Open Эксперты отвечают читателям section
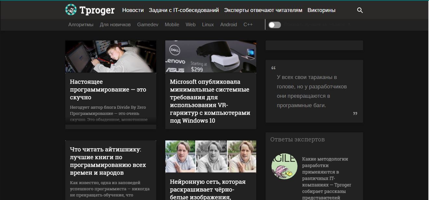Viewport: 429px width, 200px height. (263, 10)
